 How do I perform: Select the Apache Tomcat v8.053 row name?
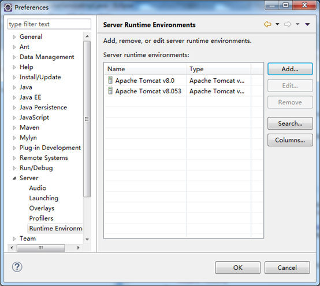pos(148,91)
